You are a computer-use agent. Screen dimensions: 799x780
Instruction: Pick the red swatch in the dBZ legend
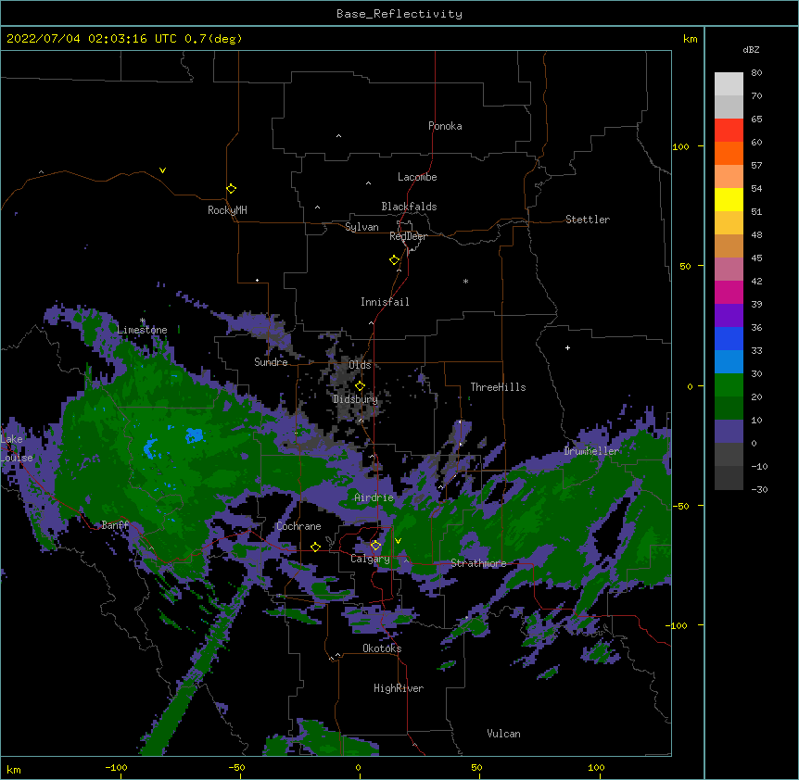tap(729, 130)
